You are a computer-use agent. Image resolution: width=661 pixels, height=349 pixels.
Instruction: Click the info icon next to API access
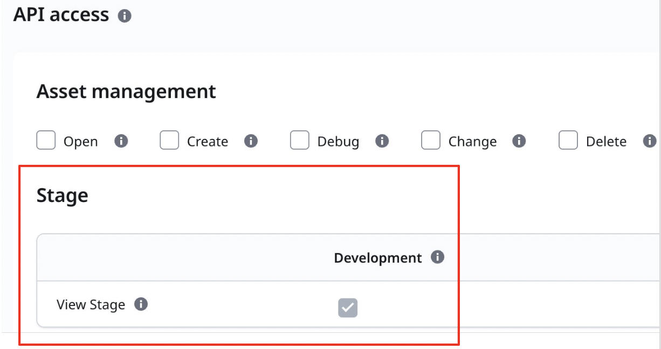coord(125,15)
